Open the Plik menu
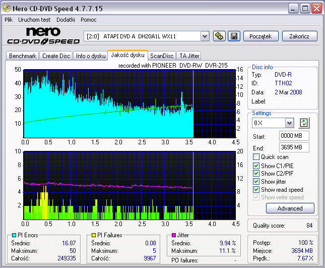Screen dimensions: 325x268 tap(9, 20)
